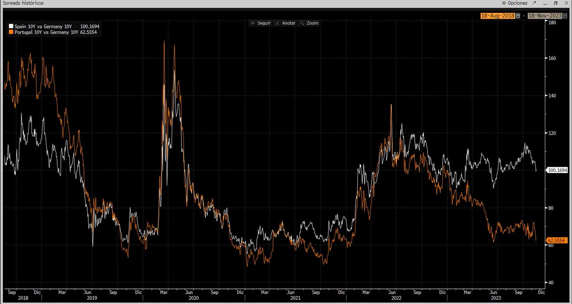Click the 2021 year label on time axis
The width and height of the screenshot is (572, 304).
pyautogui.click(x=296, y=298)
